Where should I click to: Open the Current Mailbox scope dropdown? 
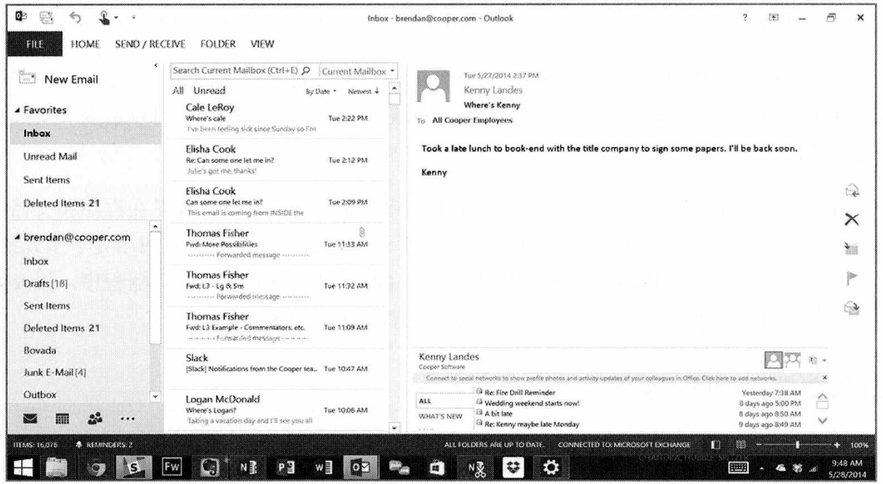click(359, 70)
